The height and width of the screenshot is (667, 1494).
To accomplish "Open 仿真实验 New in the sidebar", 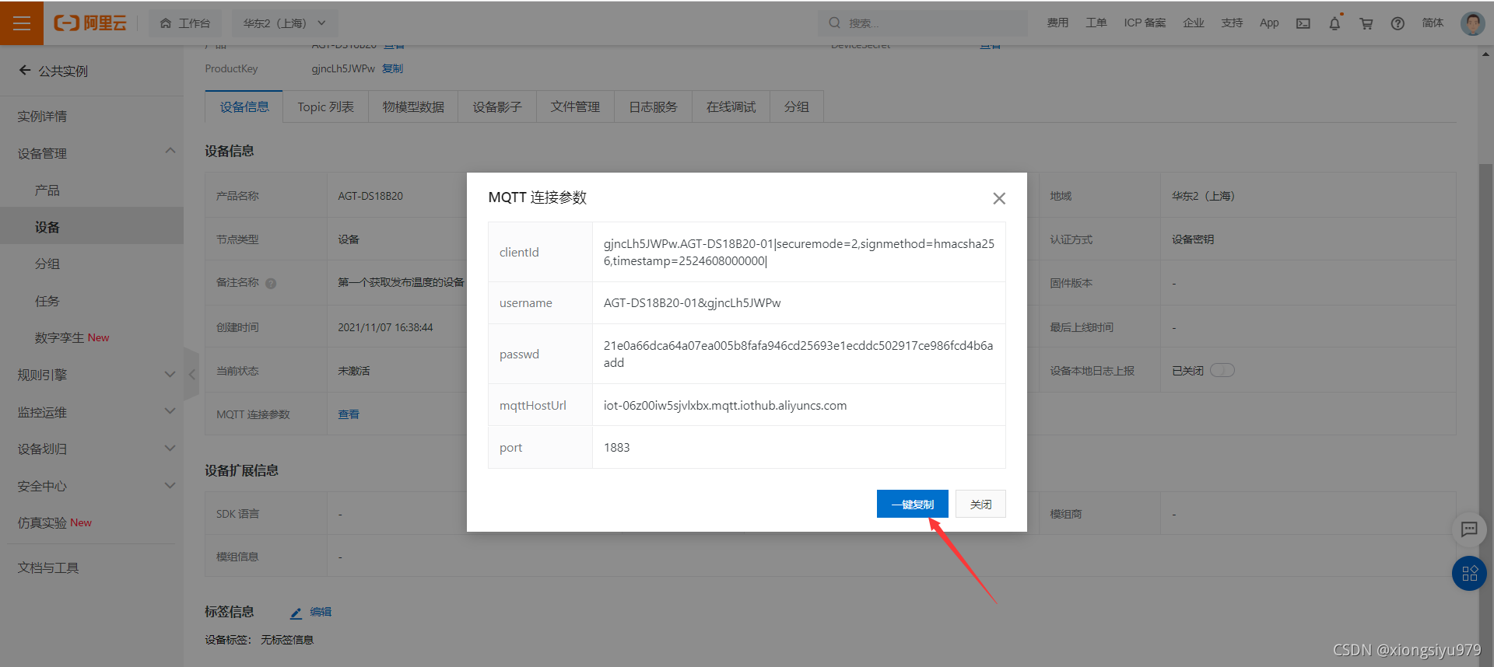I will pyautogui.click(x=54, y=522).
